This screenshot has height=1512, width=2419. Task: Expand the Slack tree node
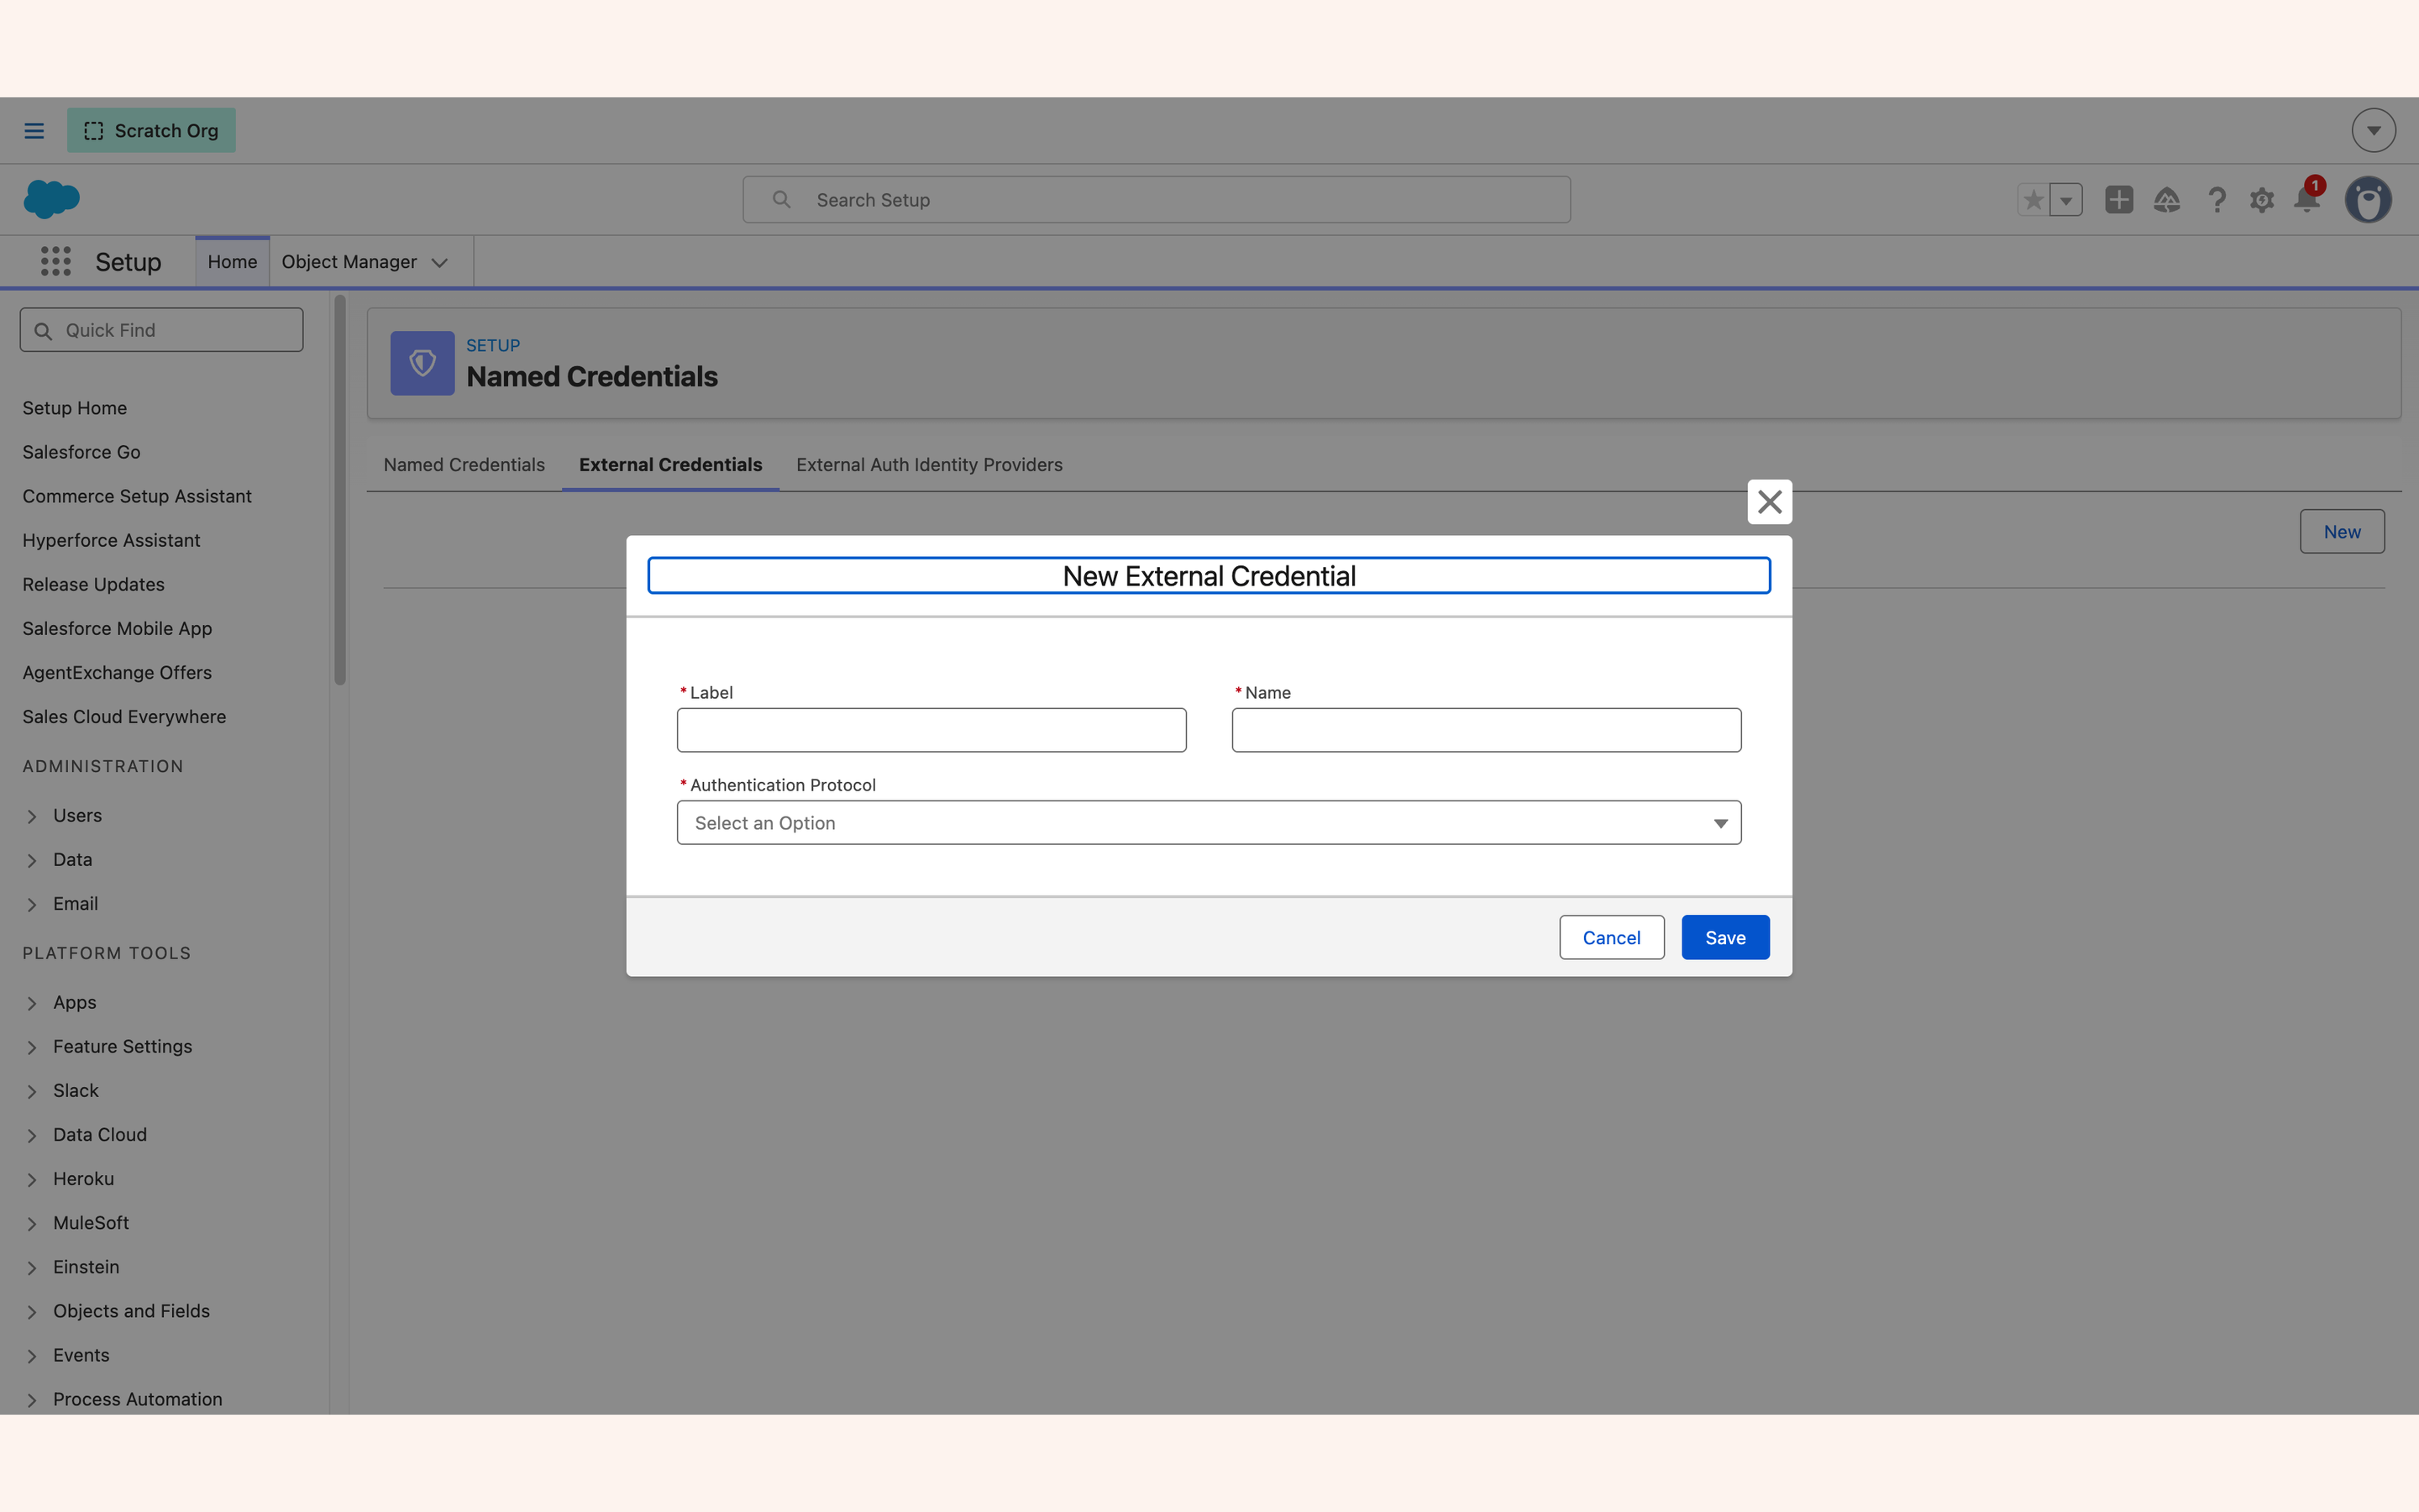click(x=32, y=1091)
